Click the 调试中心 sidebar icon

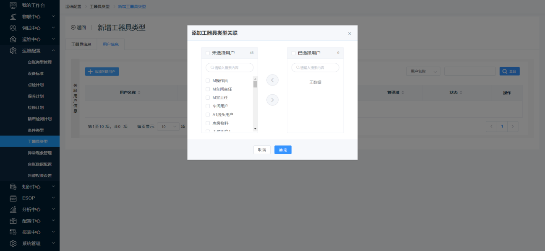coord(13,28)
